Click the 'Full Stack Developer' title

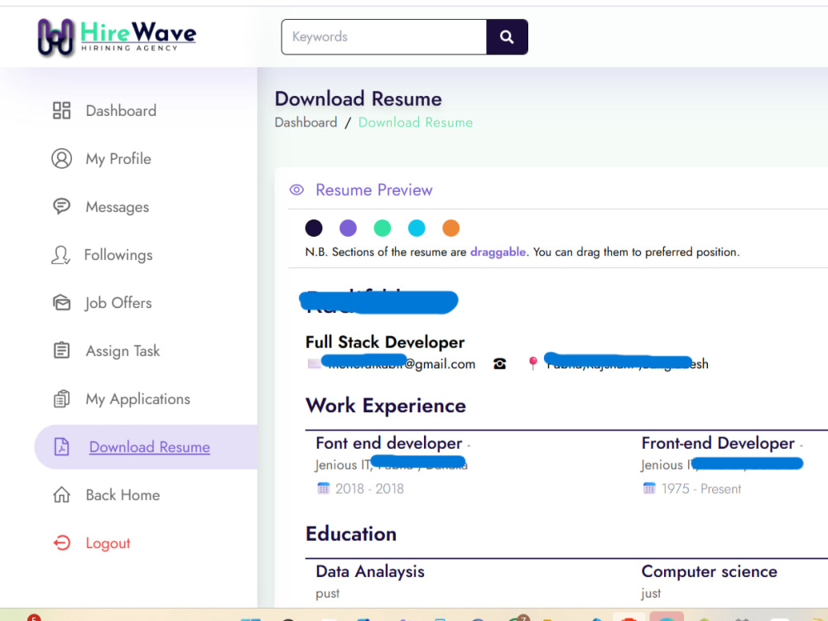click(385, 342)
